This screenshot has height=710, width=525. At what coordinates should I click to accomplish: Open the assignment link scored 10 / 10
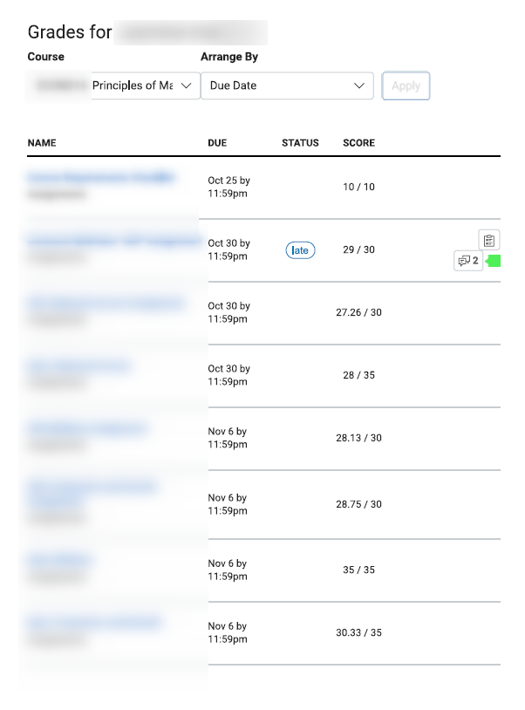pyautogui.click(x=101, y=177)
